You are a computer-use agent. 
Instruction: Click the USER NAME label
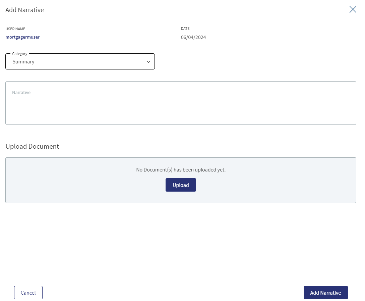(15, 29)
